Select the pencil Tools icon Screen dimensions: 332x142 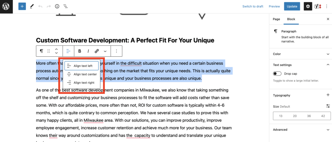(32, 6)
